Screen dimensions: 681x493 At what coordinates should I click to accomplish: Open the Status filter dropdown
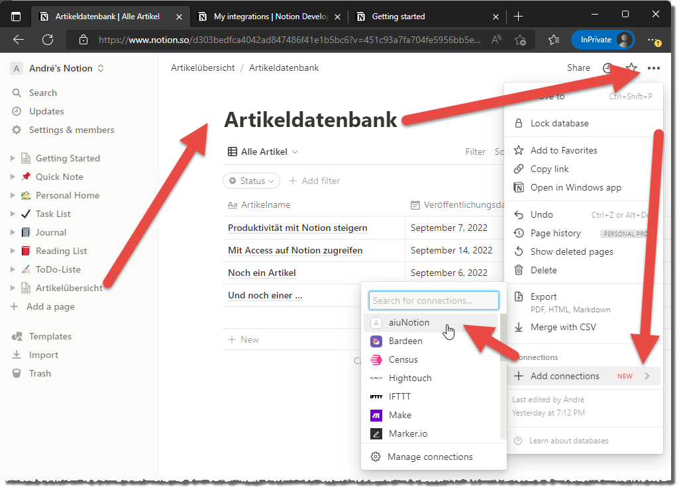coord(251,181)
